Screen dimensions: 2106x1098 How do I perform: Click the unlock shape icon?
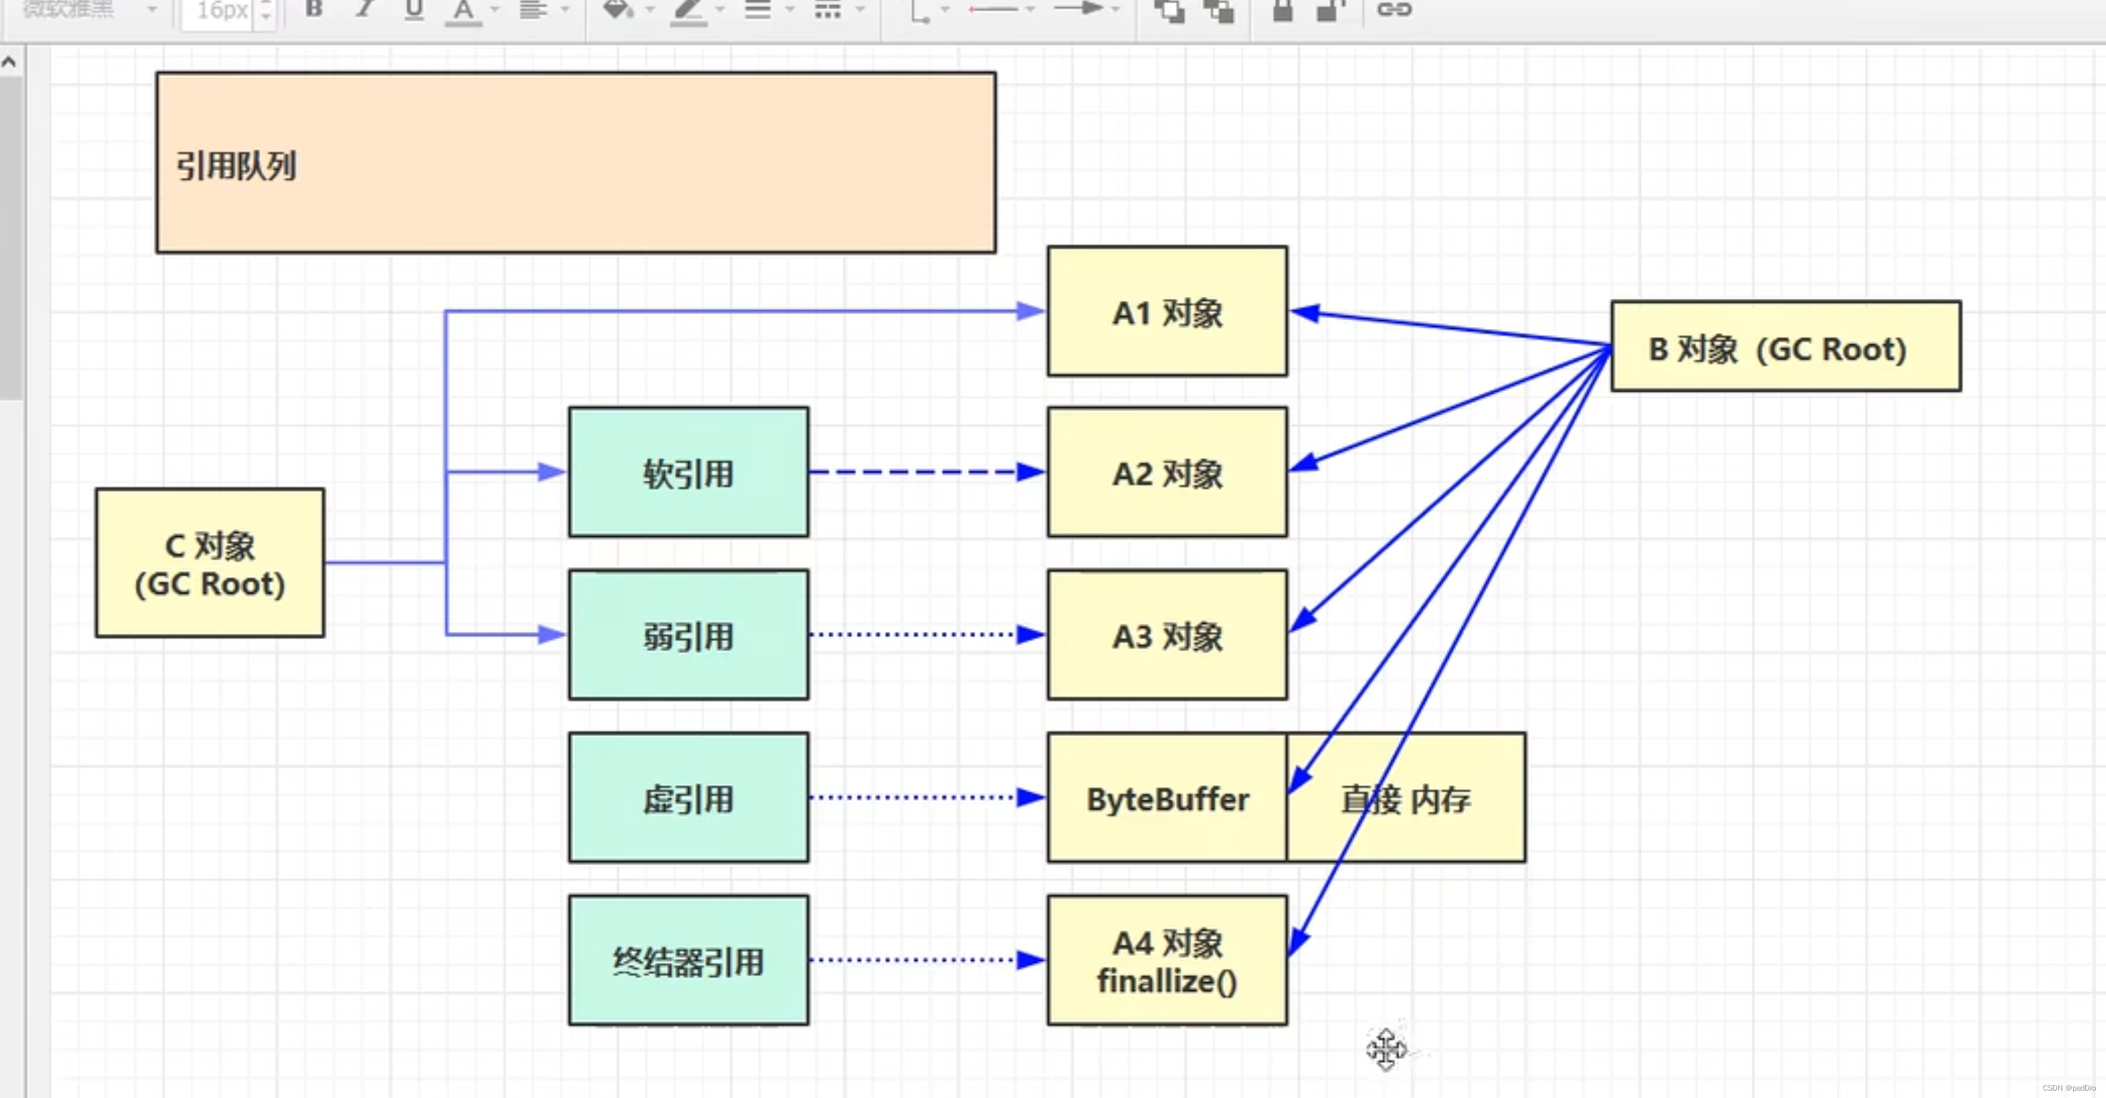1330,11
